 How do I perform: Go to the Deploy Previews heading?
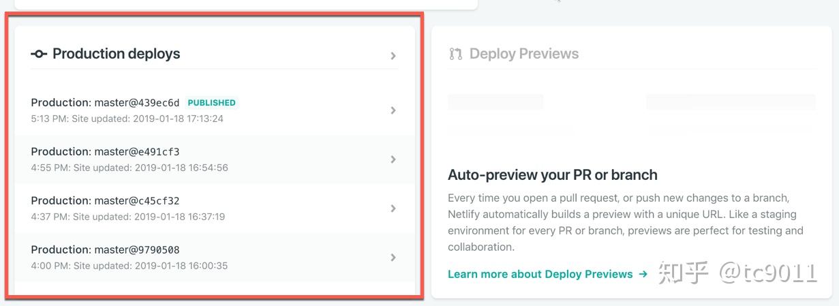(523, 54)
